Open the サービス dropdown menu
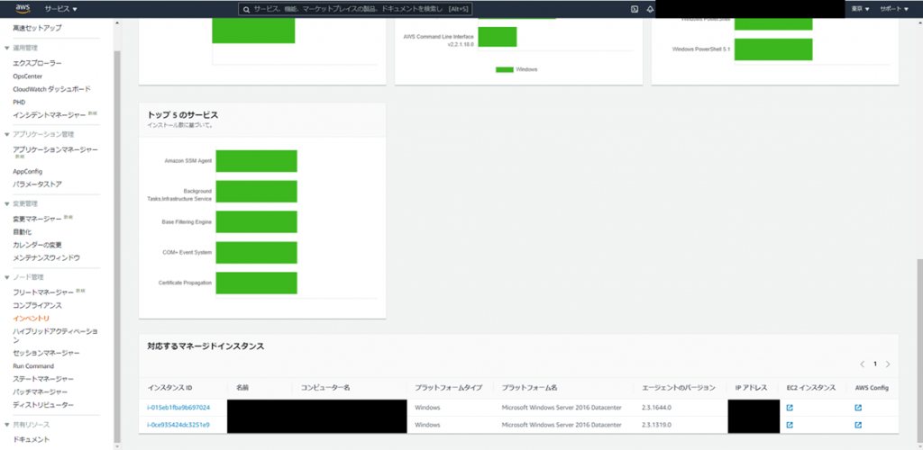 pyautogui.click(x=60, y=9)
